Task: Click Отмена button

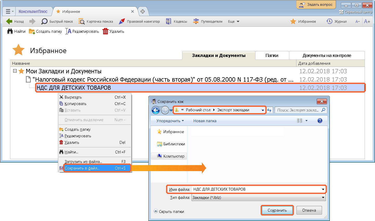Action: point(309,210)
